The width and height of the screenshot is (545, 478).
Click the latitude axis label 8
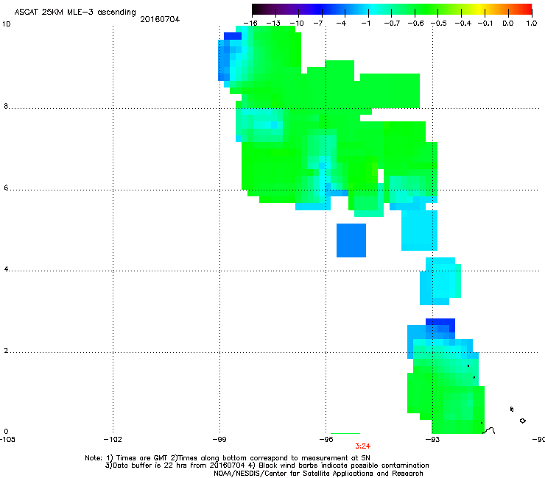pyautogui.click(x=6, y=106)
